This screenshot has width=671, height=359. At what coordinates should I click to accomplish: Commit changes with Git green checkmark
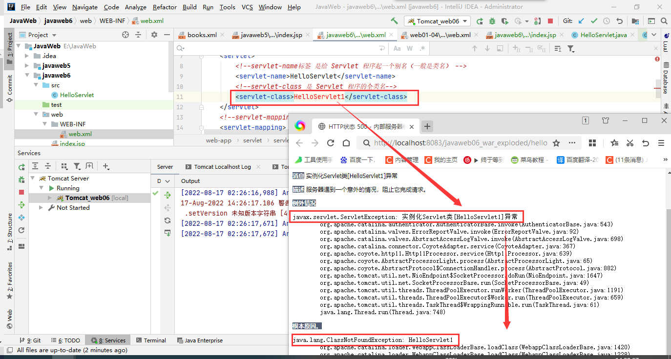(x=594, y=21)
